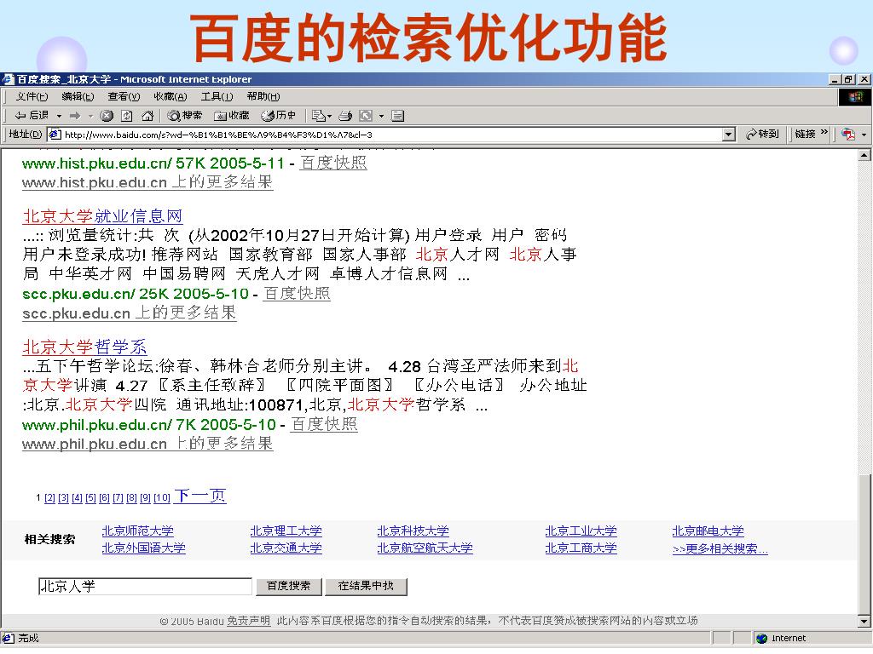873x654 pixels.
Task: Click the scrollbar down arrow
Action: point(864,622)
